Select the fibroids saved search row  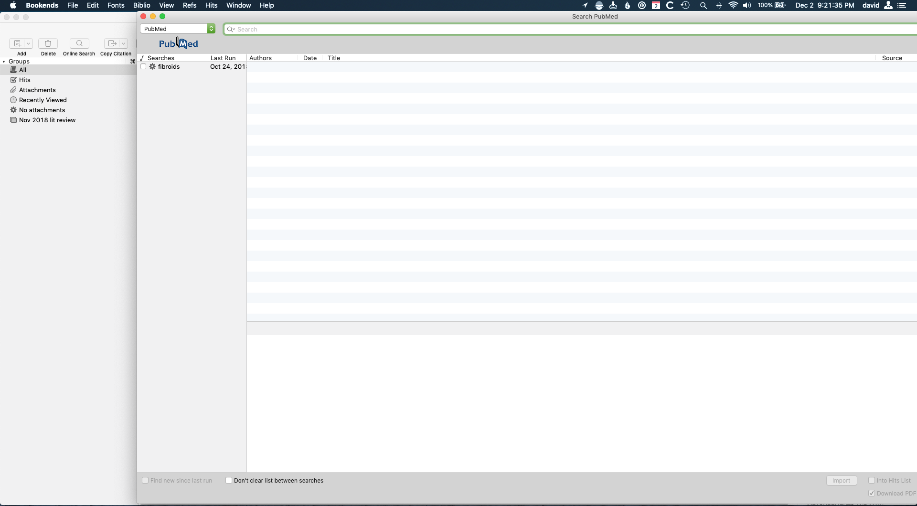pos(192,67)
